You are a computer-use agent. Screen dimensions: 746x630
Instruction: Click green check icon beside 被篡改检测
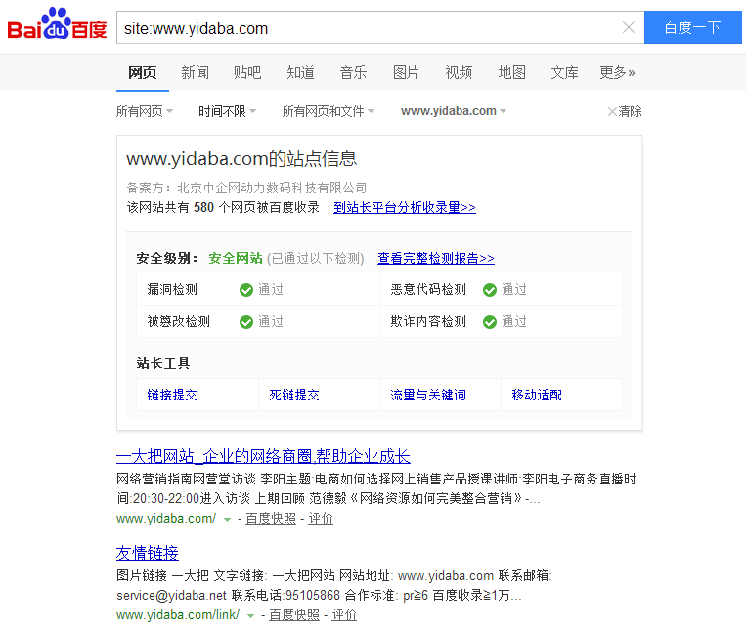pos(246,322)
